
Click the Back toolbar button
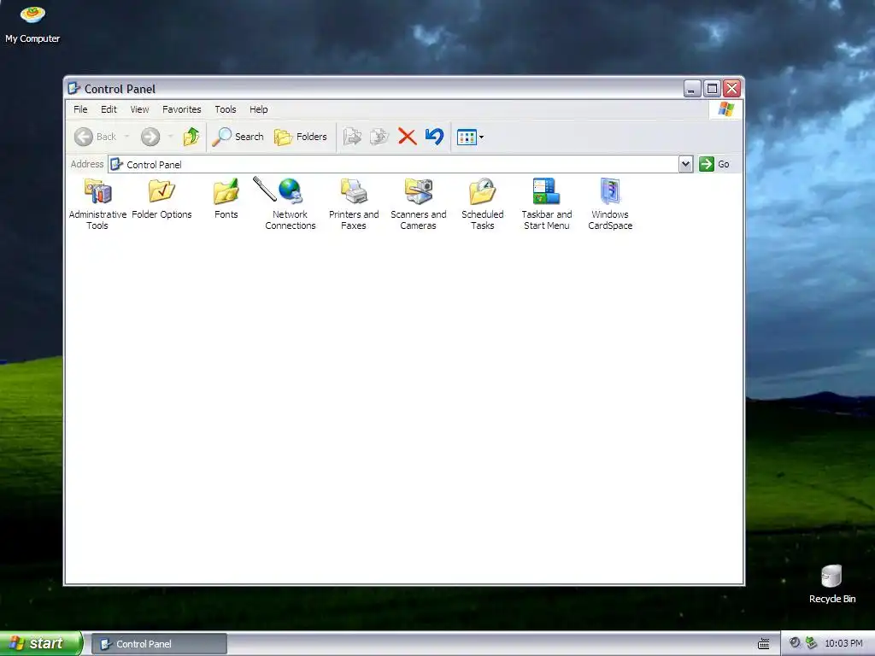pyautogui.click(x=96, y=137)
